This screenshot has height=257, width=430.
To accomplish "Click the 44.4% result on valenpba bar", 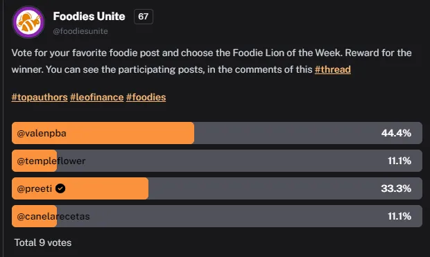I will pos(396,133).
